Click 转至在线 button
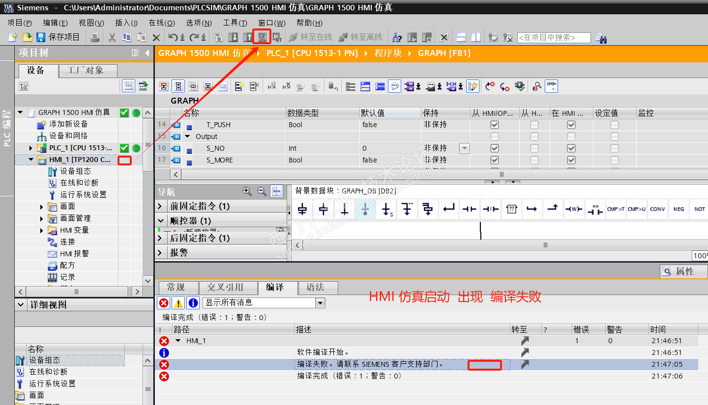 click(311, 37)
